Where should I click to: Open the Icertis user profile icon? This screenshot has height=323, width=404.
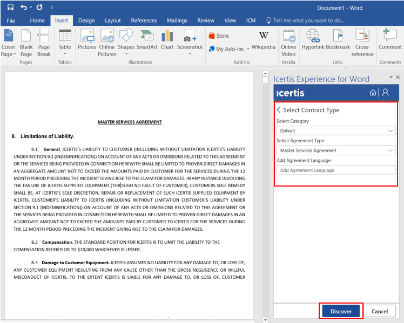(385, 93)
